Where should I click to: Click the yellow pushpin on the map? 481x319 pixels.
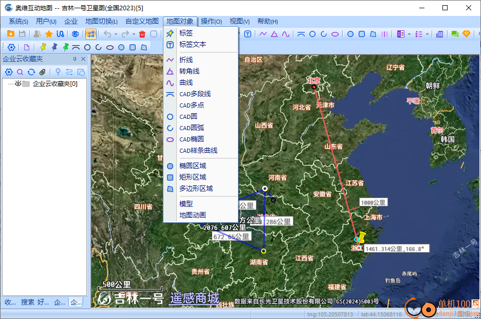click(x=362, y=237)
